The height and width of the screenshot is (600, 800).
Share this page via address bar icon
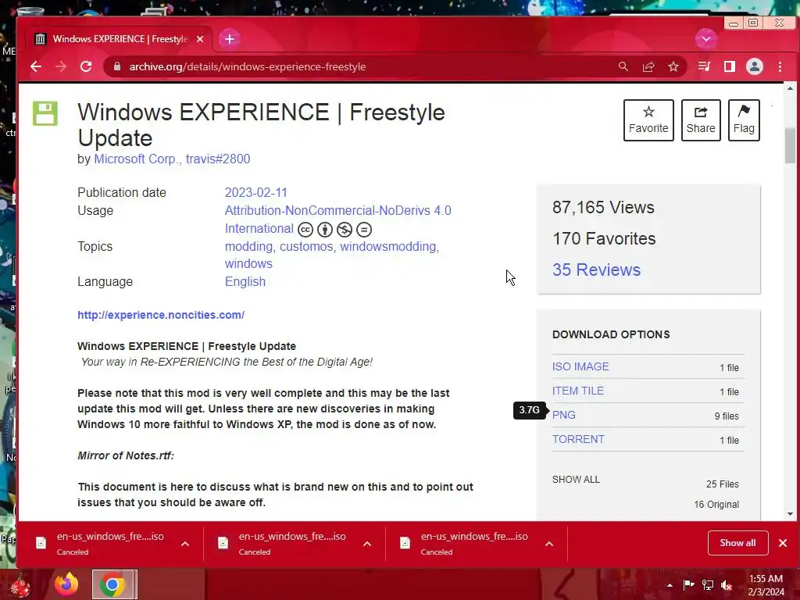[x=648, y=67]
